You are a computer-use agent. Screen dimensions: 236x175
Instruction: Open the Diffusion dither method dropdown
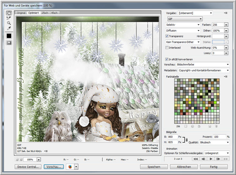coord(183,31)
